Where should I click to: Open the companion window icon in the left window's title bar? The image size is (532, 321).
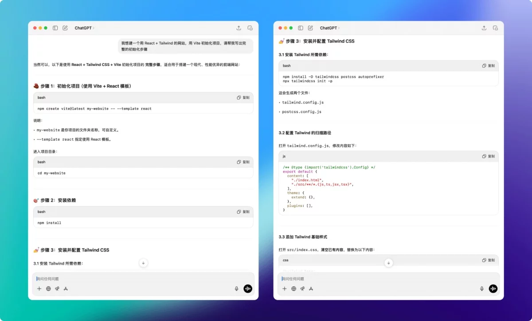[x=250, y=28]
